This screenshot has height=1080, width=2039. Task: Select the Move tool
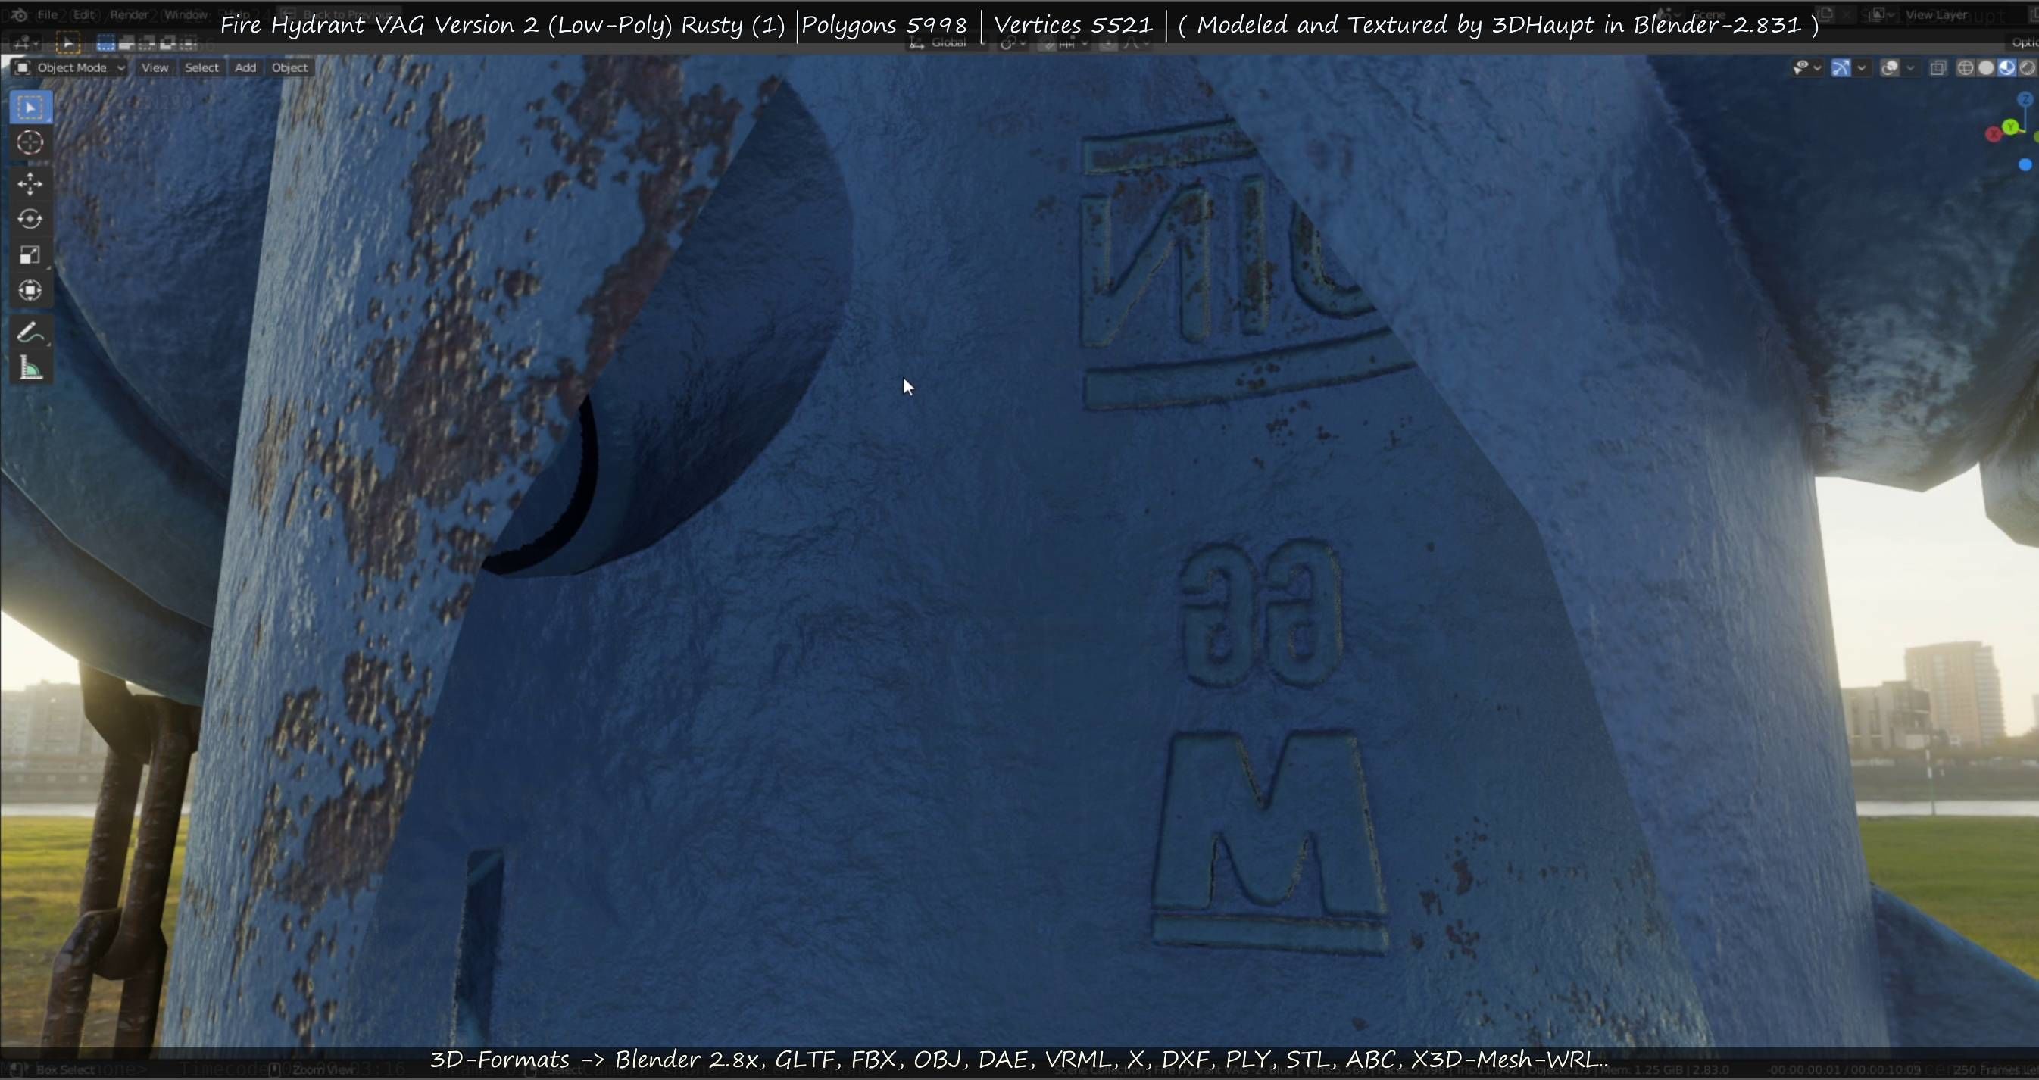(31, 183)
